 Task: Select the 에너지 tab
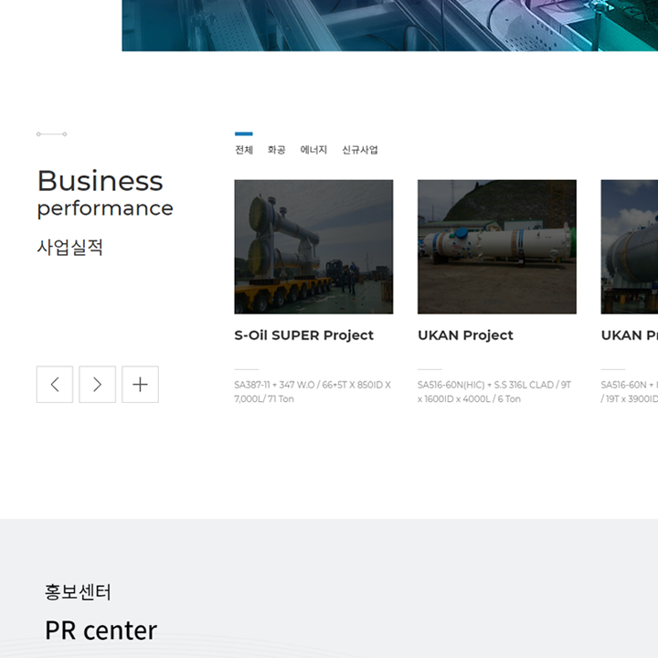tap(313, 150)
